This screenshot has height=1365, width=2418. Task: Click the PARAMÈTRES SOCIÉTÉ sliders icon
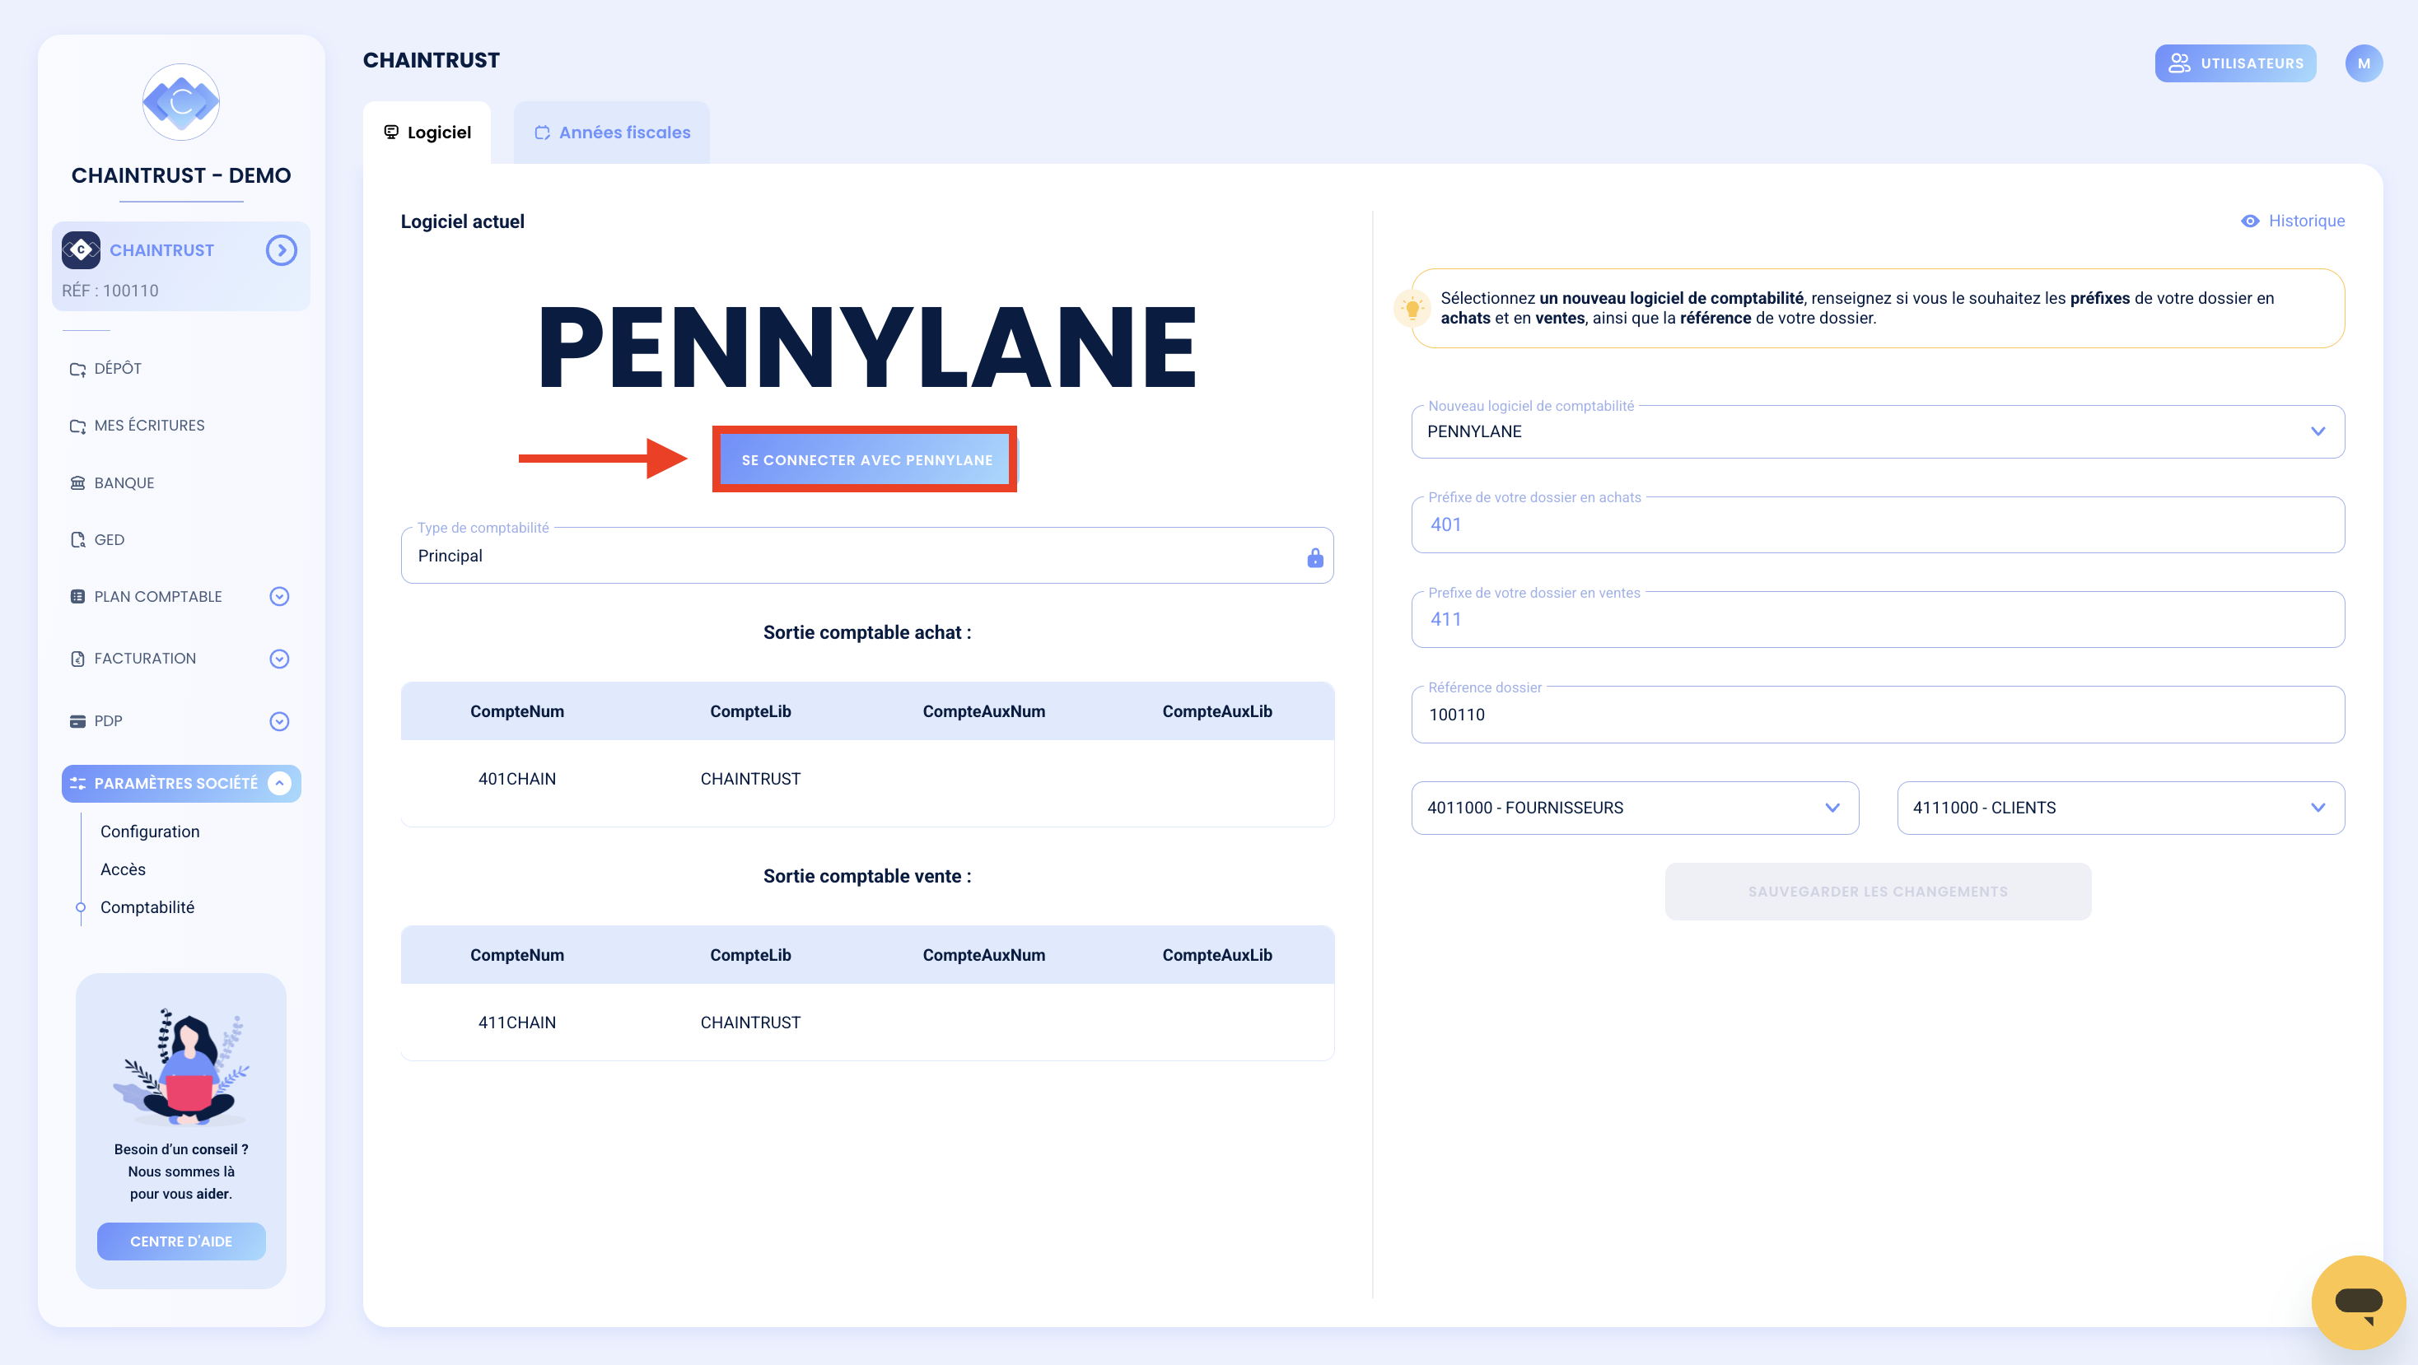tap(78, 783)
